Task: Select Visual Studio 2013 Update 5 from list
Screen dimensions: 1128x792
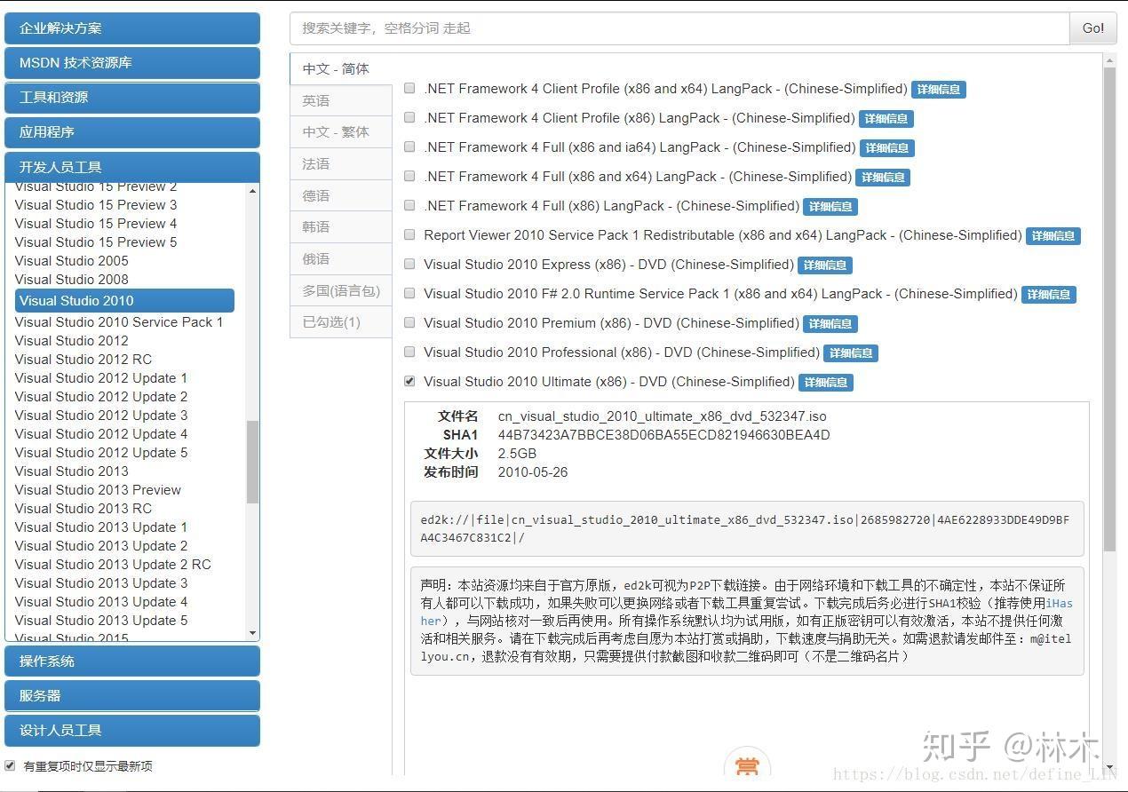Action: (102, 620)
